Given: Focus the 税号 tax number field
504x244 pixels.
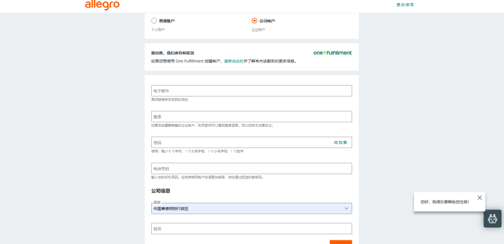Looking at the screenshot, I should click(251, 229).
